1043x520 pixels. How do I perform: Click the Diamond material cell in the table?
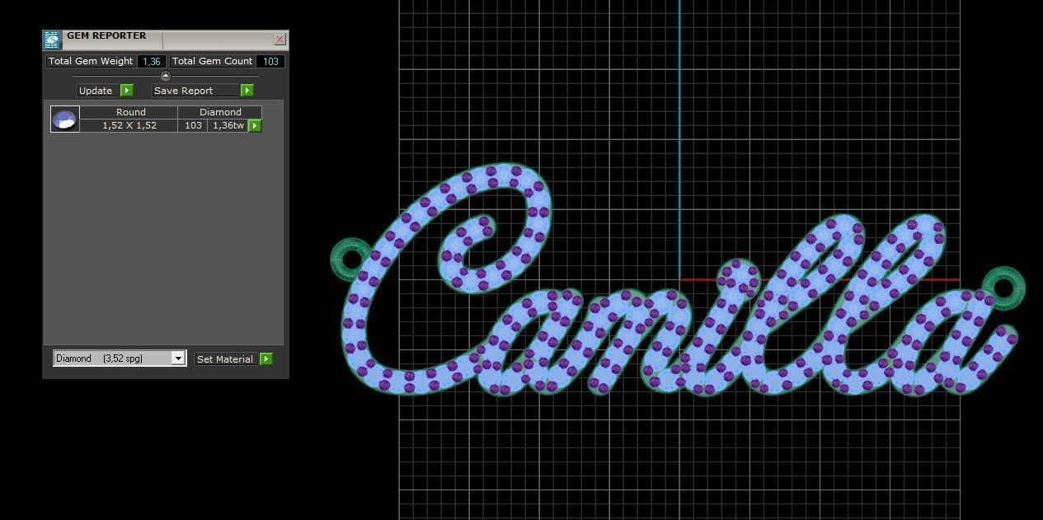(220, 112)
